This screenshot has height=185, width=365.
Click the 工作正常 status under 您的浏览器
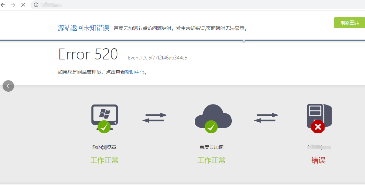pos(104,160)
